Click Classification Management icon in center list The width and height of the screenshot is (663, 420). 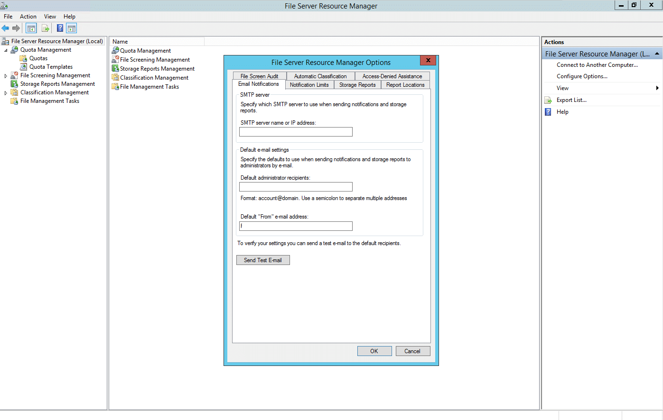(x=115, y=78)
